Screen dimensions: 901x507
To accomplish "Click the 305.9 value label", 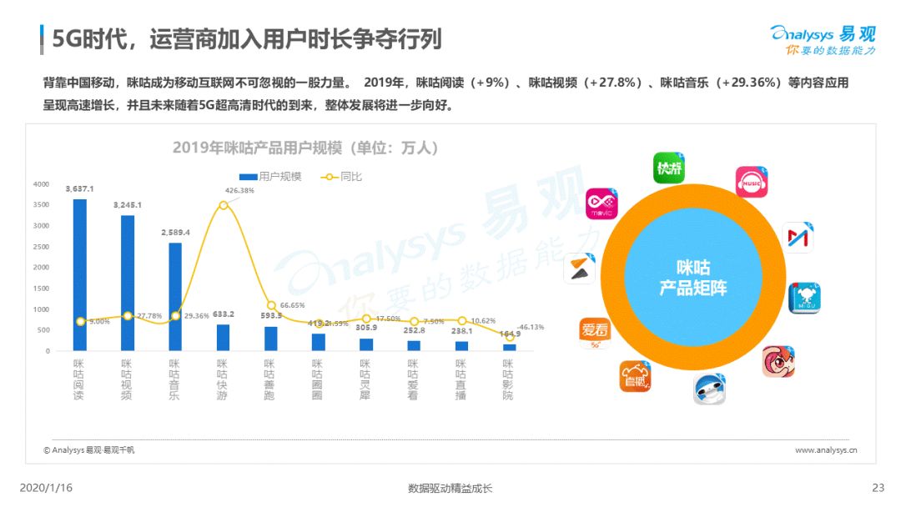I will (x=366, y=328).
